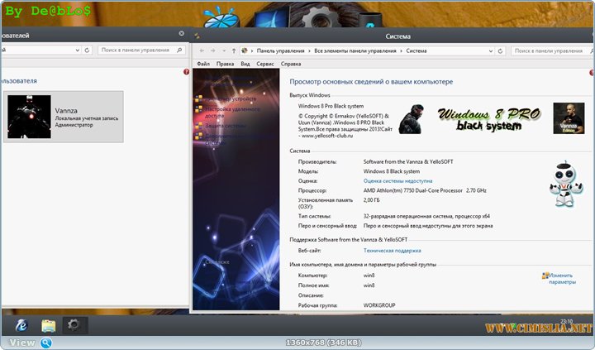The width and height of the screenshot is (595, 350).
Task: Open recent locations dropdown beside navigation arrows
Action: 224,50
